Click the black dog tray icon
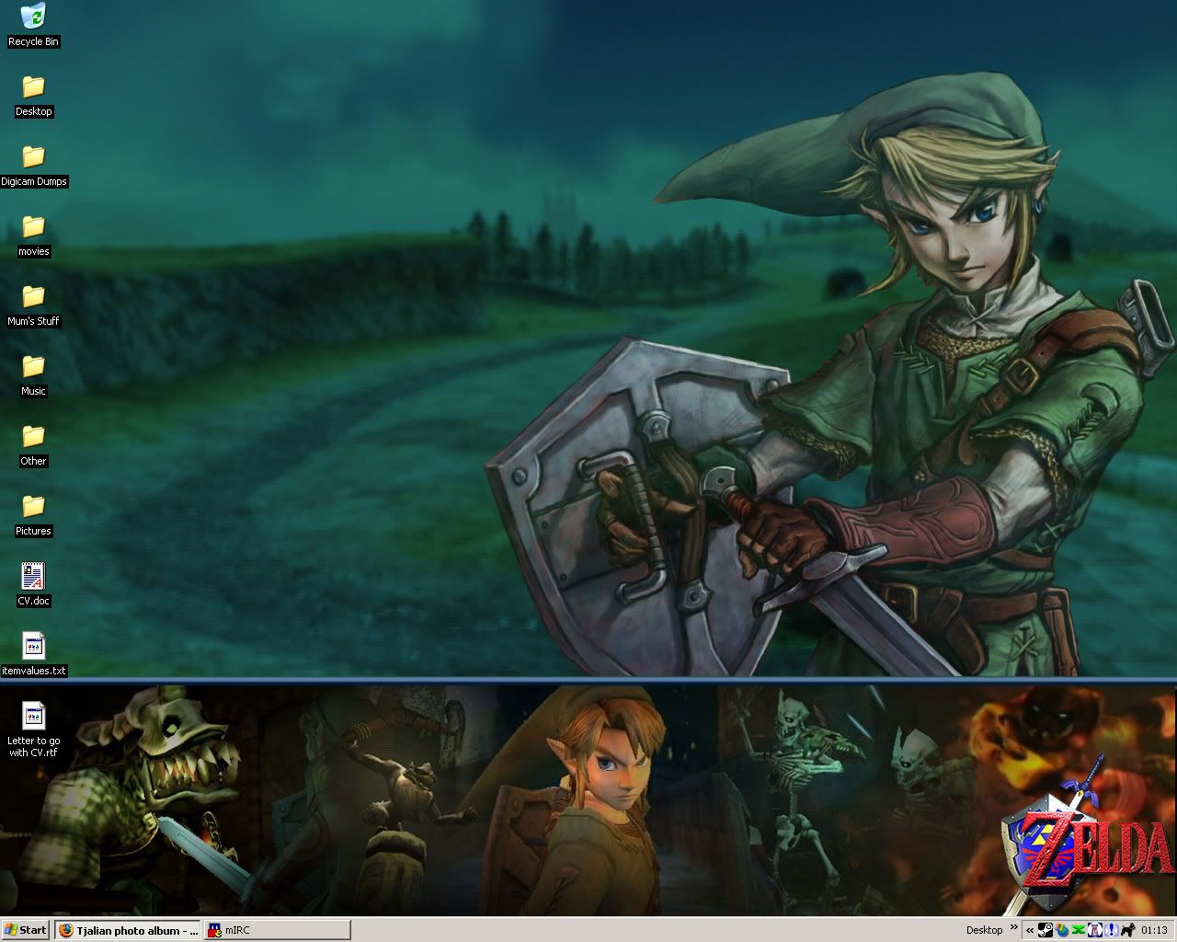The image size is (1177, 942). point(1128,930)
